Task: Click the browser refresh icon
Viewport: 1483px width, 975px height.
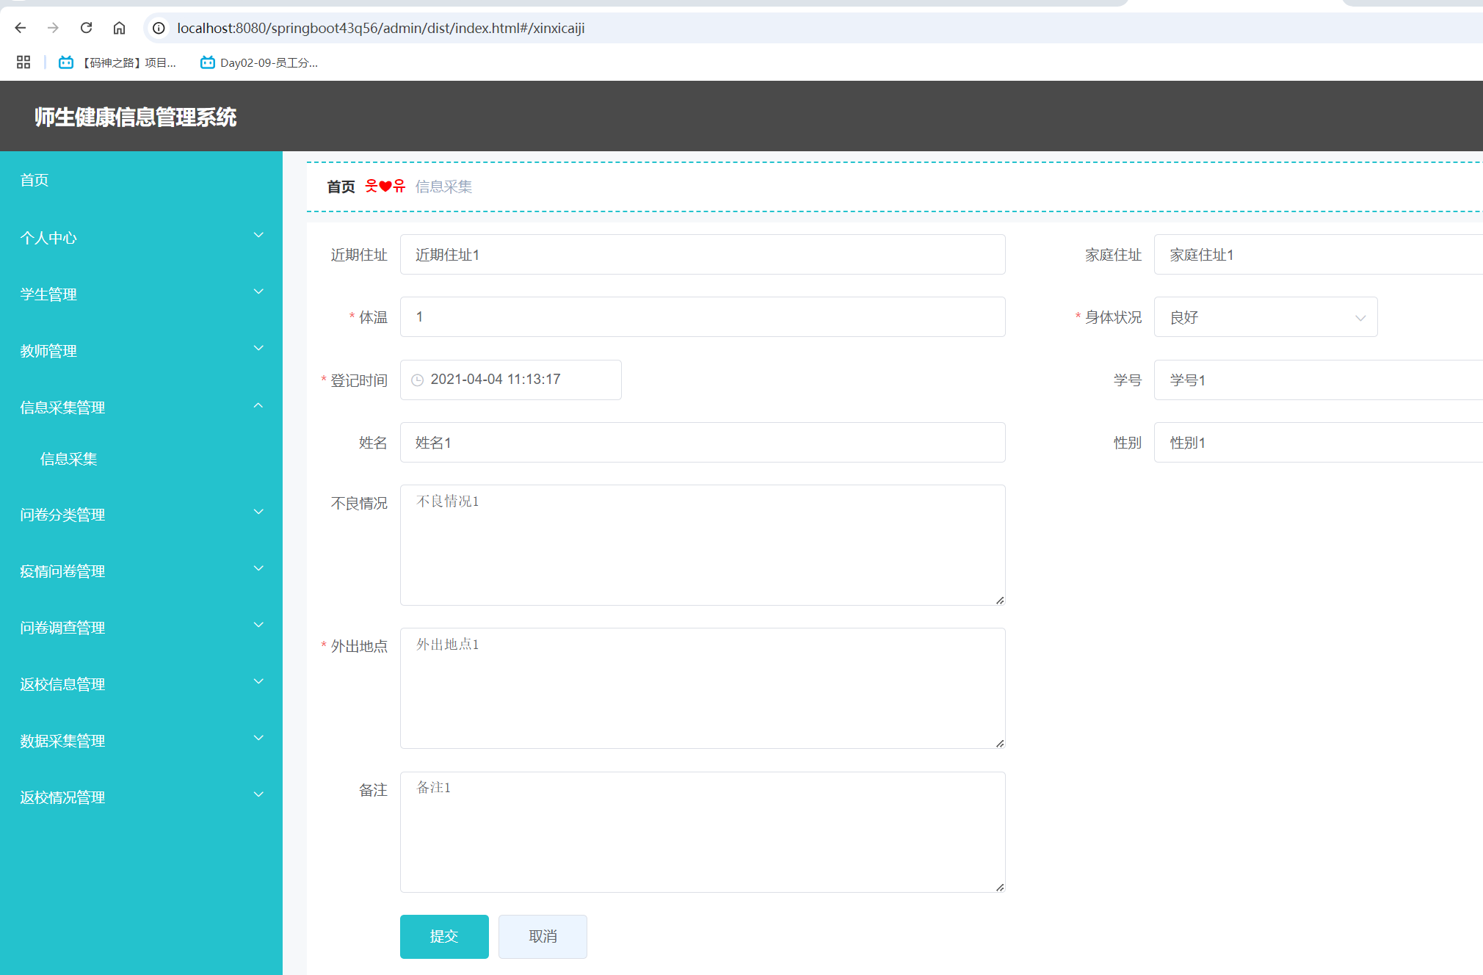Action: 86,28
